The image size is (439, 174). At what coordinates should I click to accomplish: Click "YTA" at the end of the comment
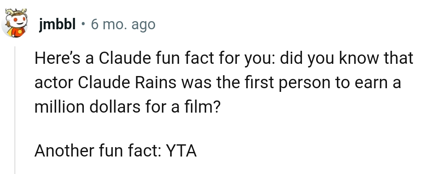click(x=181, y=151)
